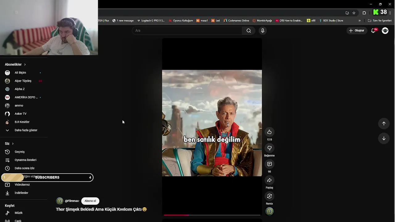
Task: Open the account avatar menu
Action: coord(385,31)
